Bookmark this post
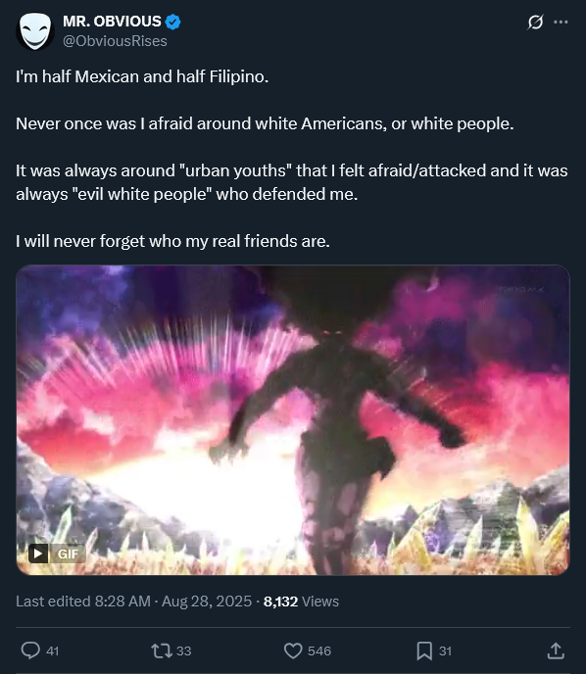The image size is (586, 674). point(424,650)
